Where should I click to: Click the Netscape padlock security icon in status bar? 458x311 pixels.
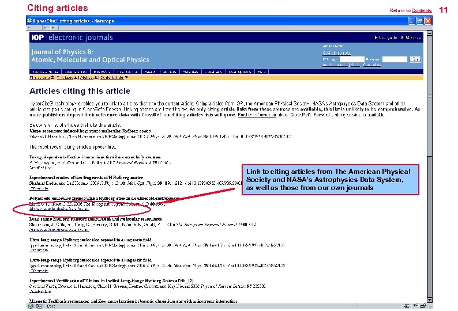423,306
